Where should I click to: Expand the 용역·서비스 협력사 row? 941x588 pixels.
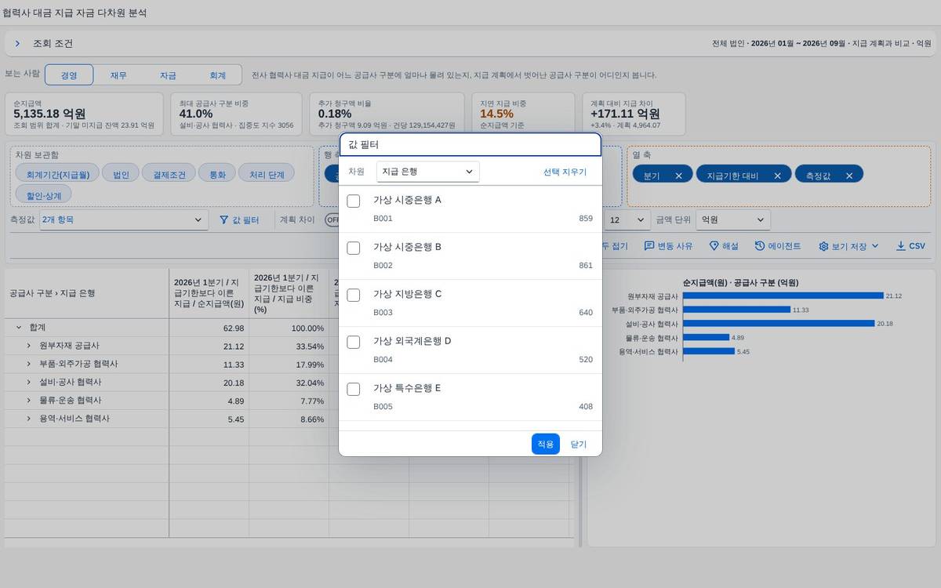click(29, 419)
